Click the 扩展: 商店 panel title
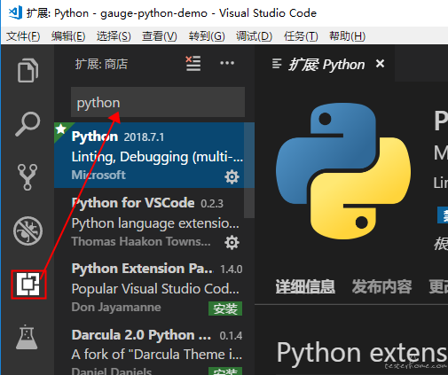This screenshot has width=448, height=375. (x=101, y=64)
